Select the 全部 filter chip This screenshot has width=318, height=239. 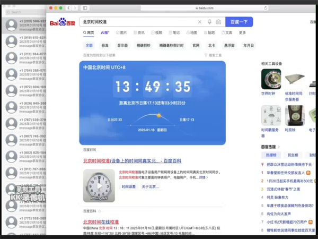[x=89, y=46]
